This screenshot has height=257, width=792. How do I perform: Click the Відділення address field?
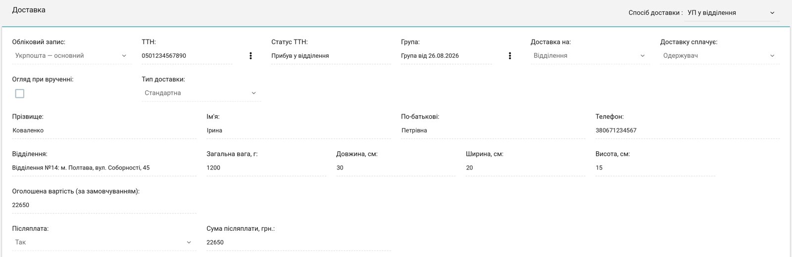104,168
